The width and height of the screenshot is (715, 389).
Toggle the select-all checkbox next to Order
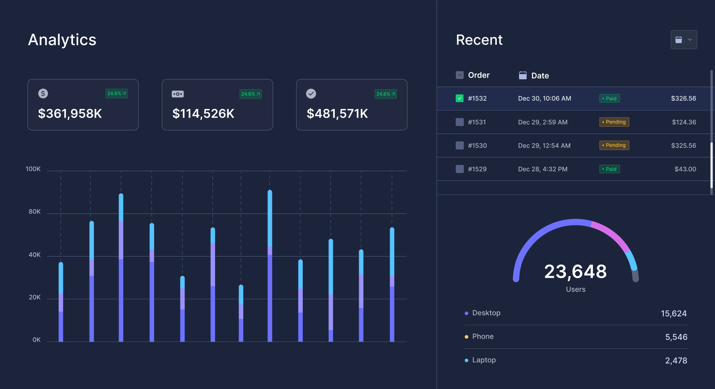pyautogui.click(x=460, y=75)
